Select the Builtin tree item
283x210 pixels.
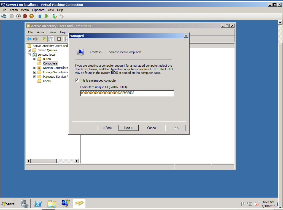click(47, 59)
